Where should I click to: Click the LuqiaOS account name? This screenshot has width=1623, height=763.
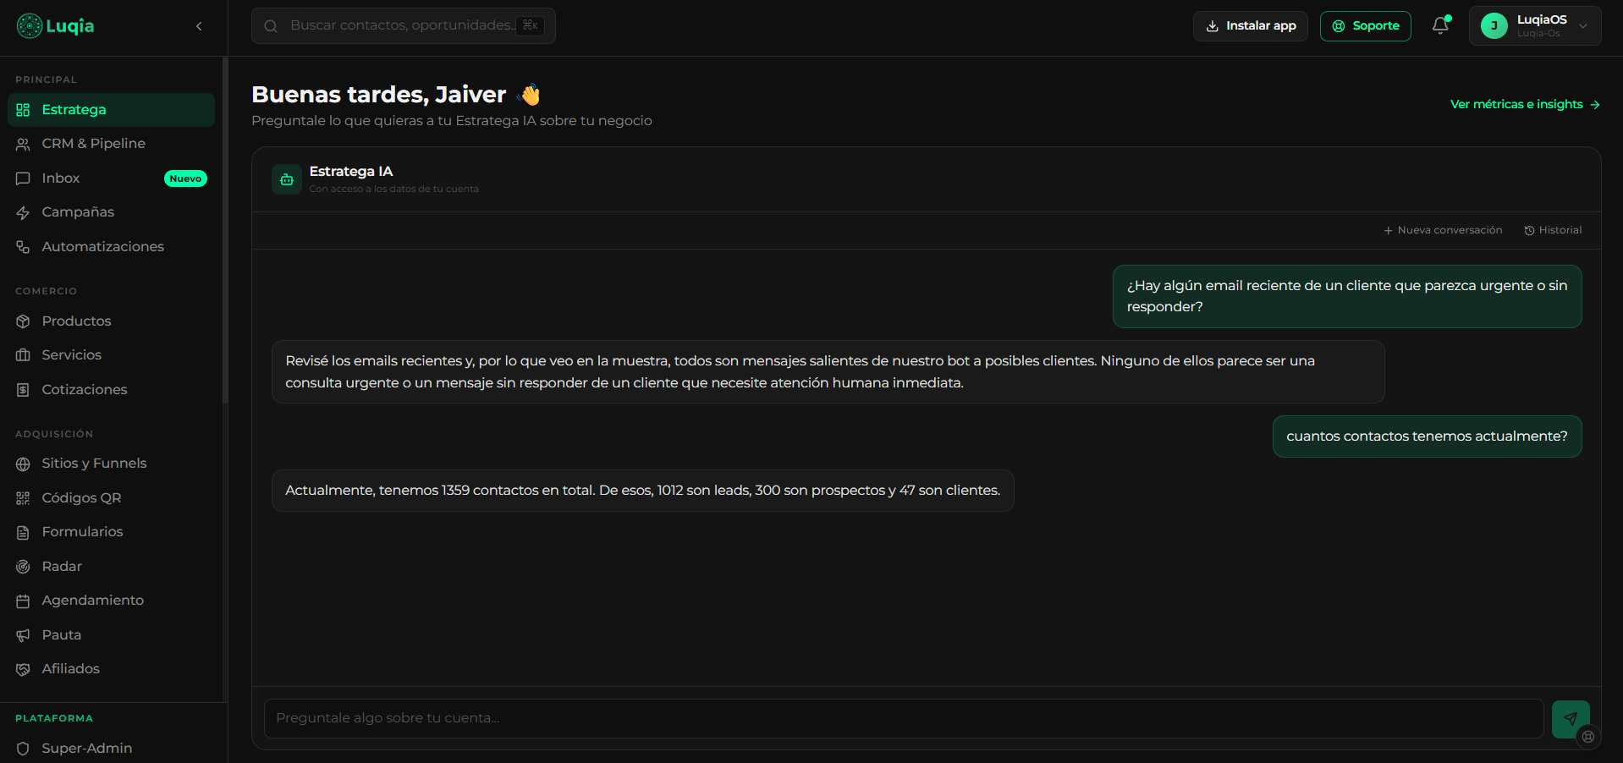(1542, 19)
